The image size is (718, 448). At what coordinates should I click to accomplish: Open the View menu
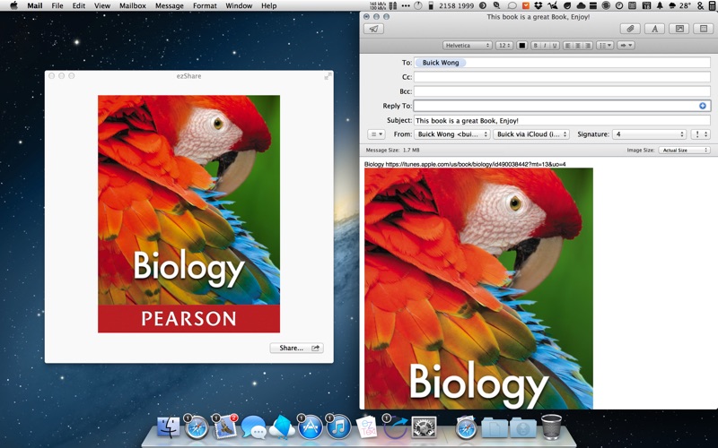point(101,5)
